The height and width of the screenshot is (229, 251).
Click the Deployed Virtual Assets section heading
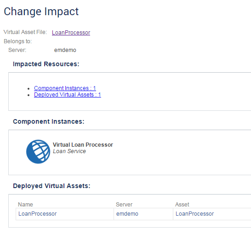[51, 186]
